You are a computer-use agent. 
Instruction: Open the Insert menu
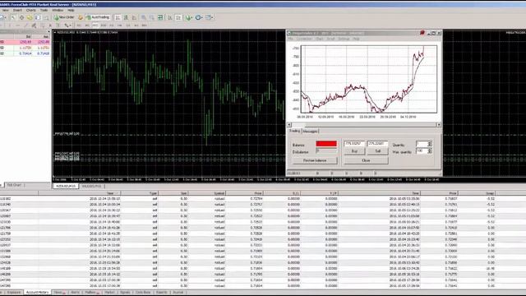17,10
